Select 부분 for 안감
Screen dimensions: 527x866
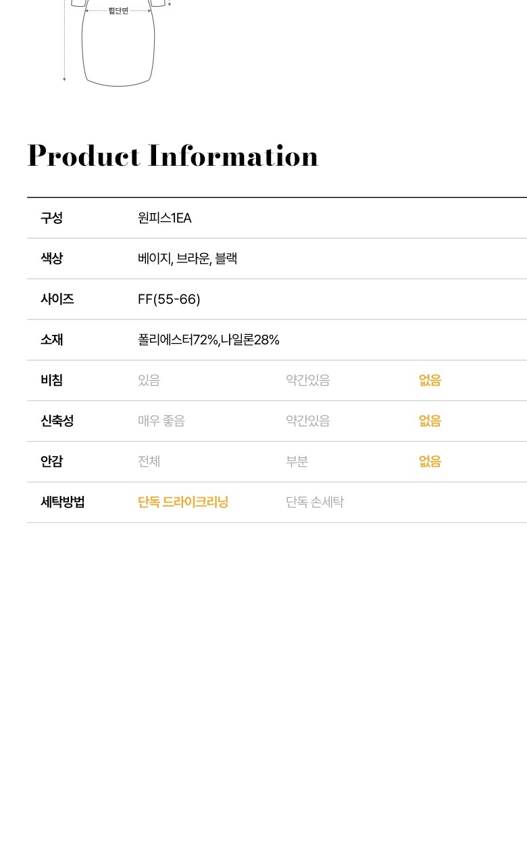[x=297, y=461]
